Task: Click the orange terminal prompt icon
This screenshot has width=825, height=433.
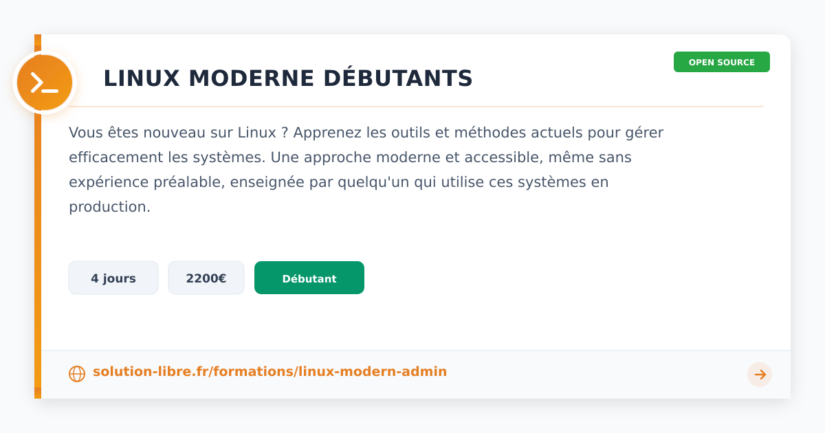Action: 45,83
